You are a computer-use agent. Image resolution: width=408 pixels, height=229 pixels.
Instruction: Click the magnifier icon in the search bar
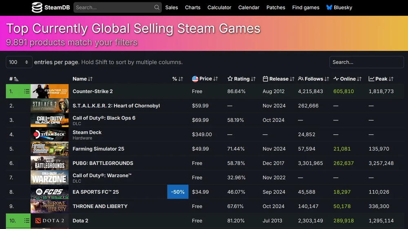pyautogui.click(x=157, y=7)
